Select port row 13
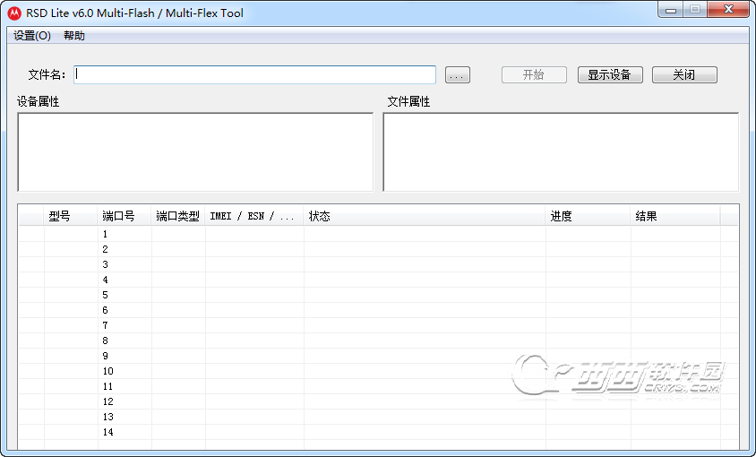 pos(378,417)
